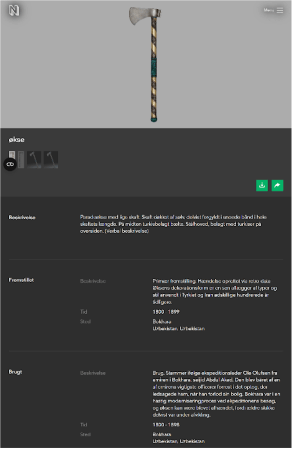Select the last axe thumbnail

click(51, 160)
